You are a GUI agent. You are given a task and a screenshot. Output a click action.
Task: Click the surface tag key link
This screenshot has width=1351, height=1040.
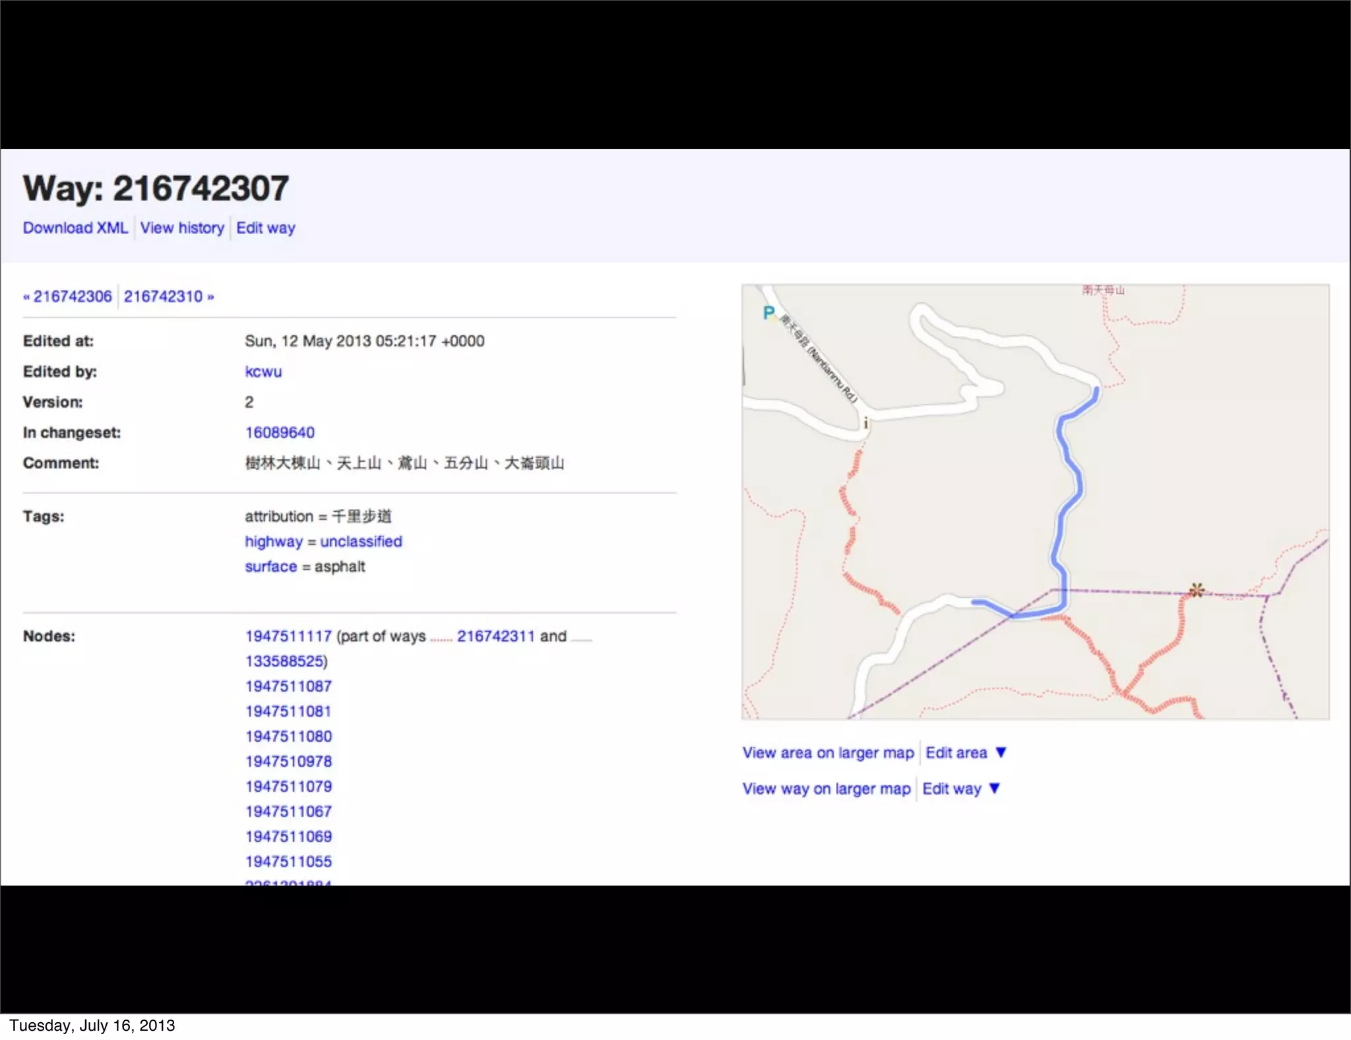270,566
